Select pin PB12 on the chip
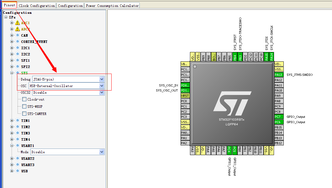 pyautogui.click(x=279, y=143)
